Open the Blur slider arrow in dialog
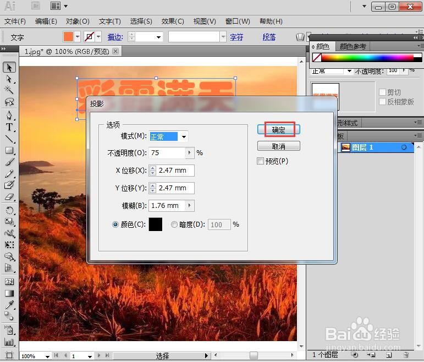The height and width of the screenshot is (362, 424). (x=189, y=206)
